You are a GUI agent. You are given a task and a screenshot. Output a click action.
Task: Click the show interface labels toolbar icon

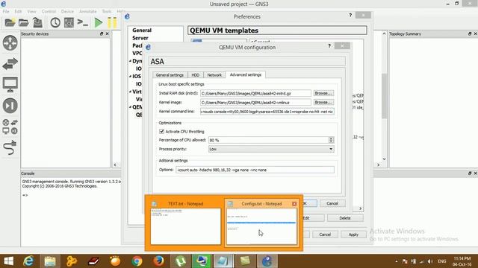(69, 22)
